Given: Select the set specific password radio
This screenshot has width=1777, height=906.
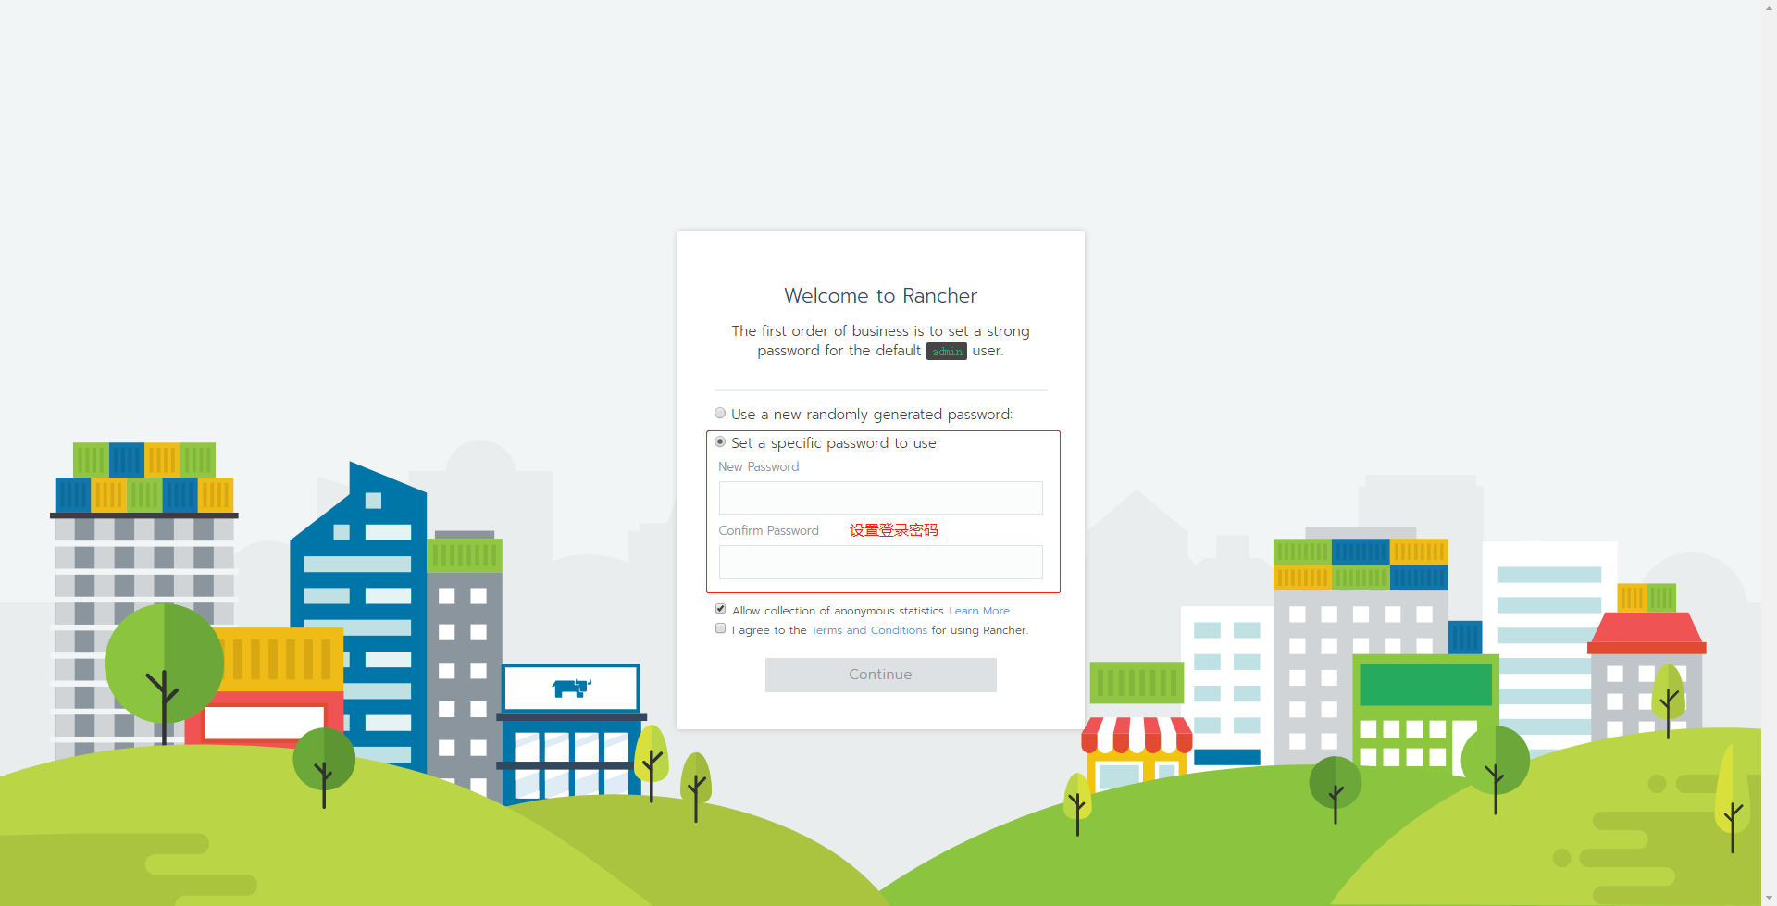Looking at the screenshot, I should (x=720, y=442).
